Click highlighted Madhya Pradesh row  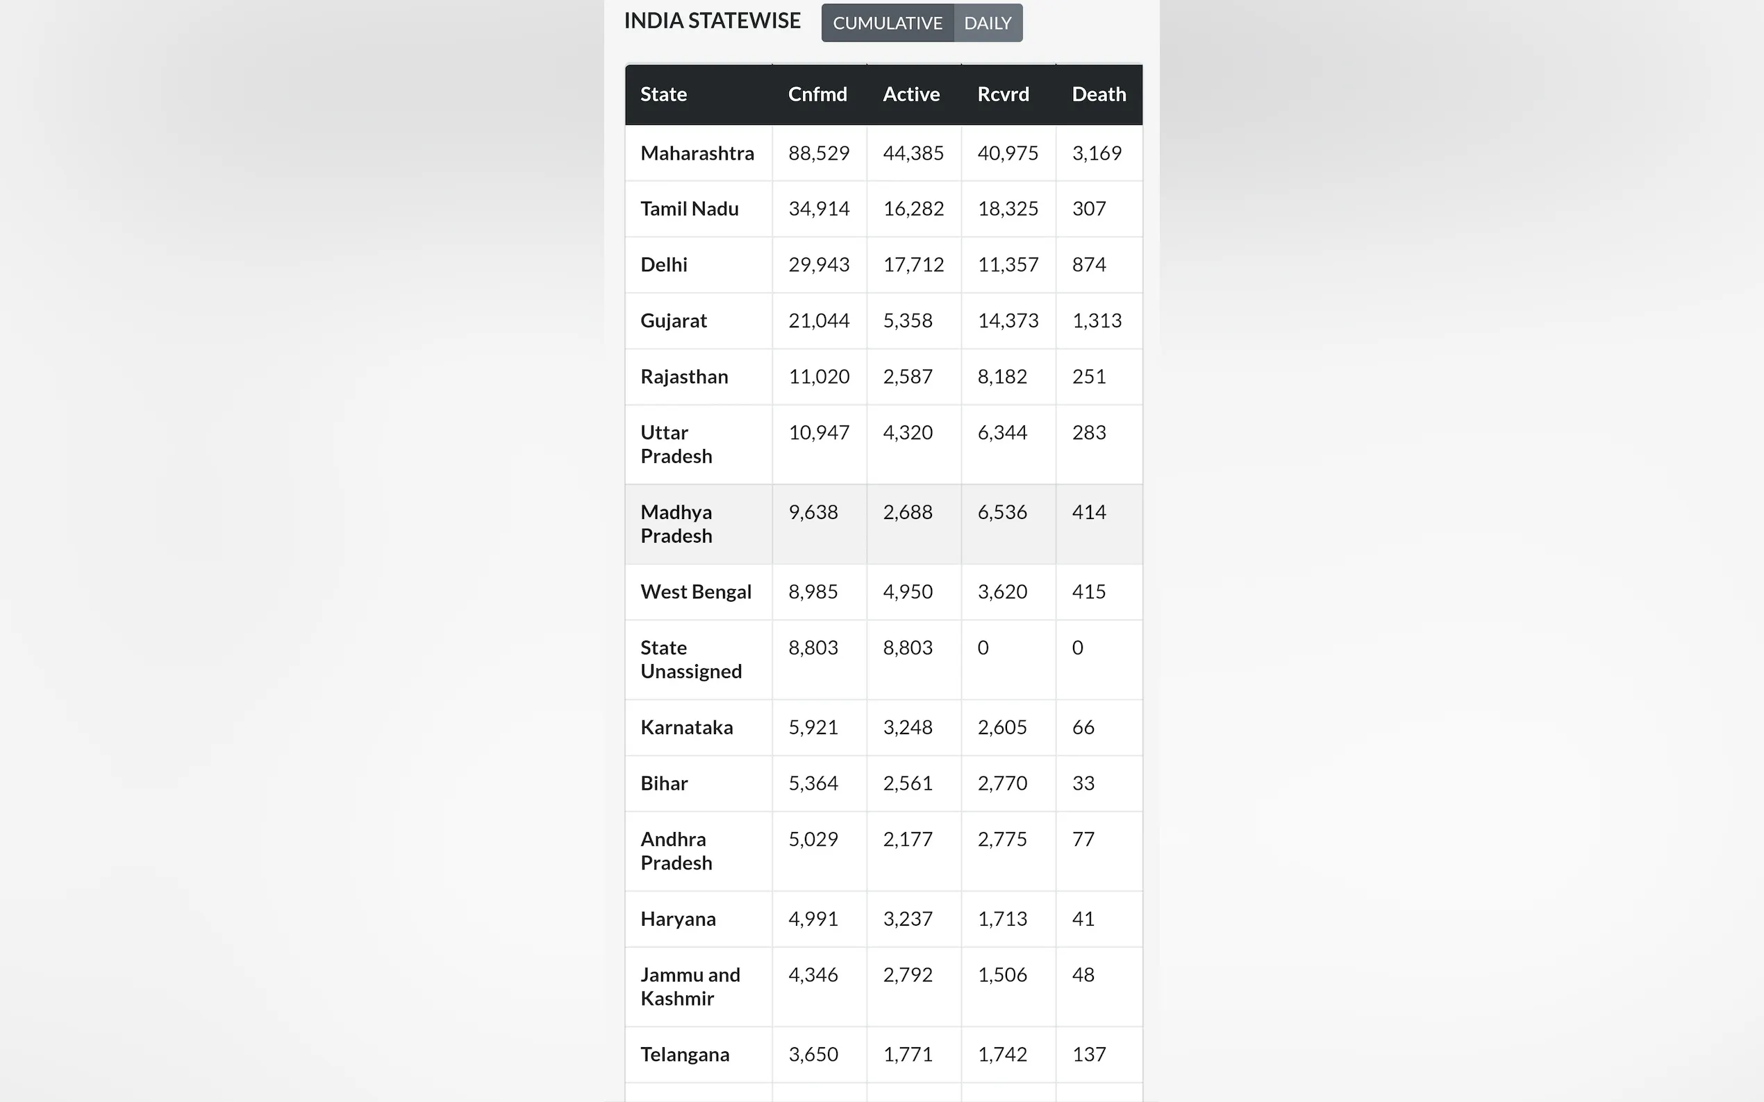tap(676, 523)
